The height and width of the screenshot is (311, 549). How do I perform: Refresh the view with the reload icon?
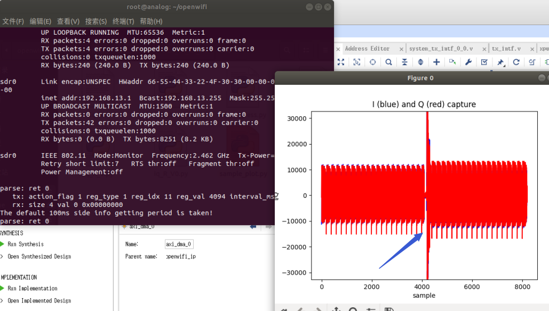pyautogui.click(x=516, y=62)
